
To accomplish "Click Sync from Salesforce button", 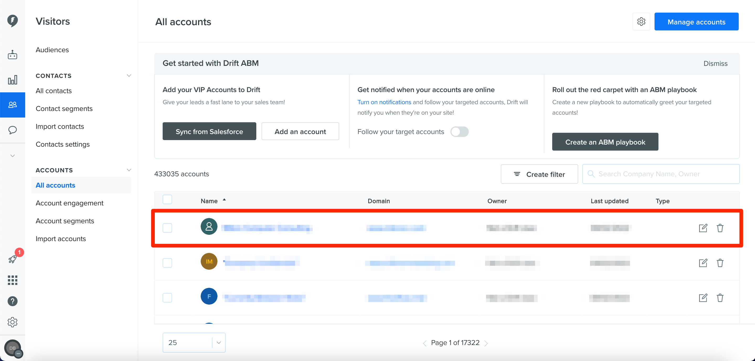I will click(x=209, y=131).
